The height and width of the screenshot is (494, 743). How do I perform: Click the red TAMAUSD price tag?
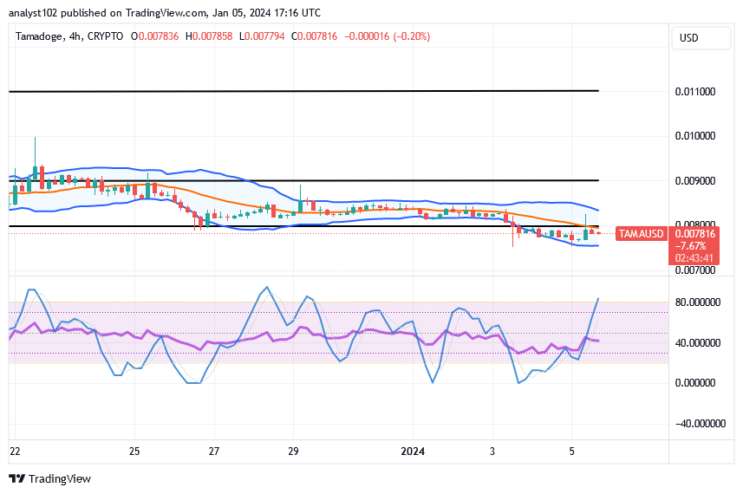coord(641,234)
